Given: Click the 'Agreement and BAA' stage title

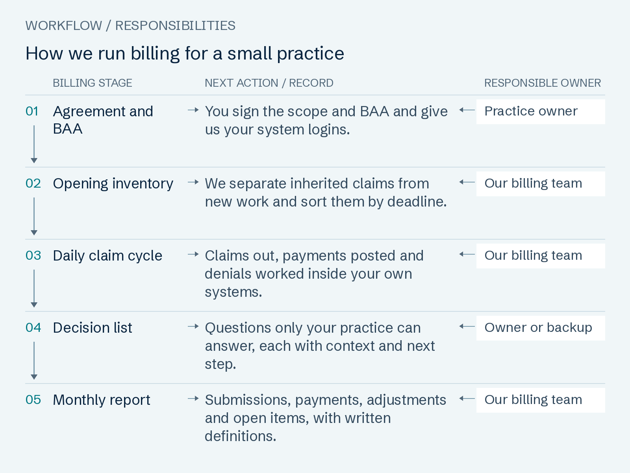Looking at the screenshot, I should [x=103, y=120].
